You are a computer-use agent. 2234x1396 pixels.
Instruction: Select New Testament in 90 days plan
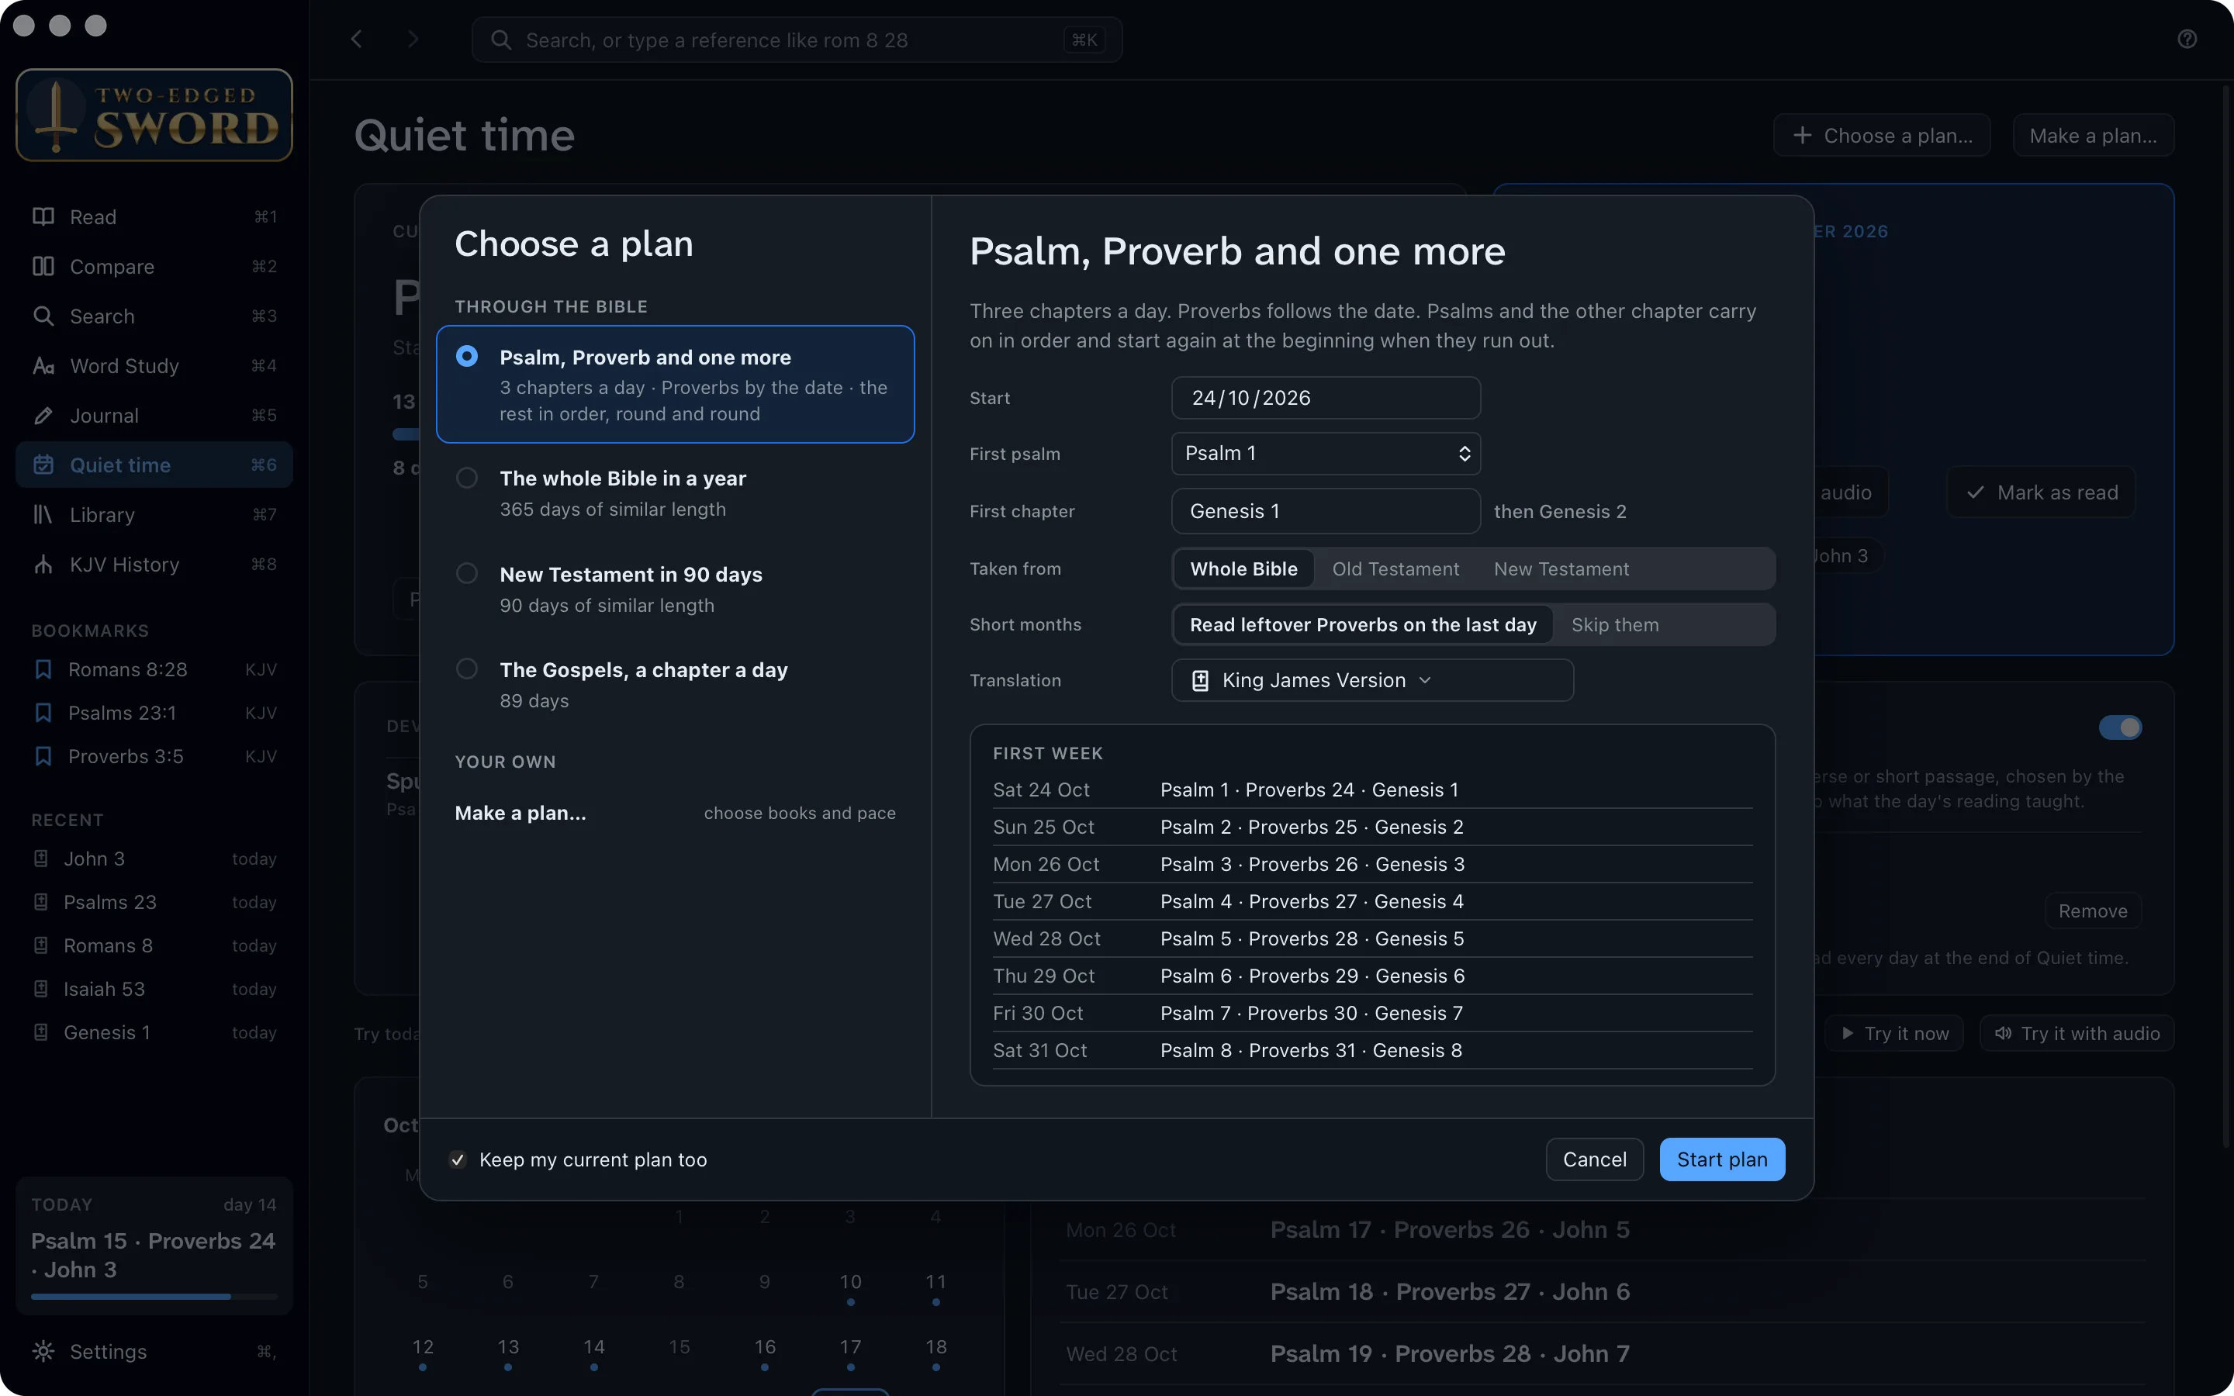675,589
